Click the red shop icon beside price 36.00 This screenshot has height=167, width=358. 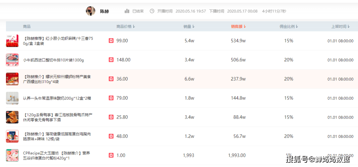111,79
